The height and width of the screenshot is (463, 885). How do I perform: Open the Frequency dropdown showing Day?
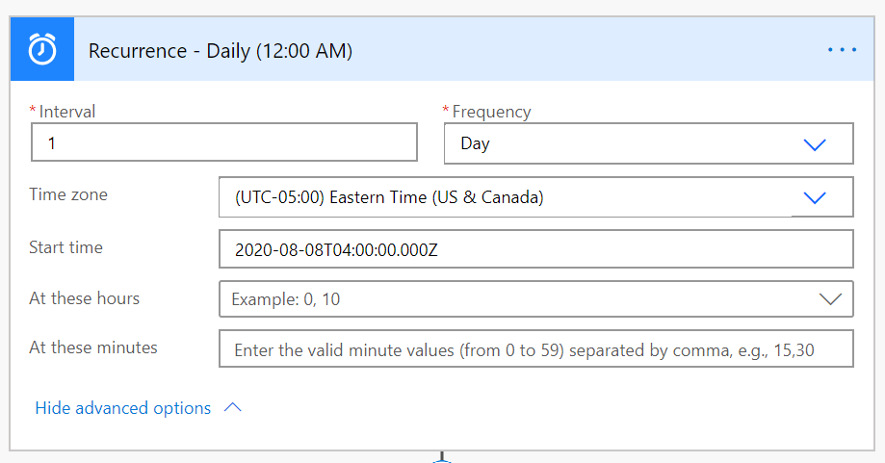click(626, 144)
